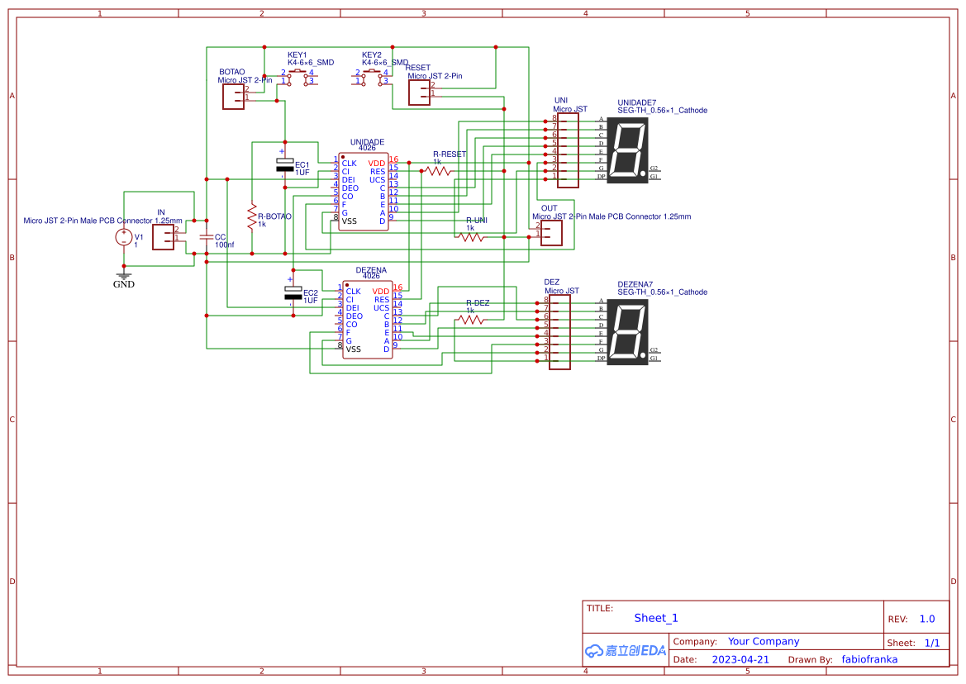966x684 pixels.
Task: Click the fabiofranka Drawn By name
Action: (868, 658)
